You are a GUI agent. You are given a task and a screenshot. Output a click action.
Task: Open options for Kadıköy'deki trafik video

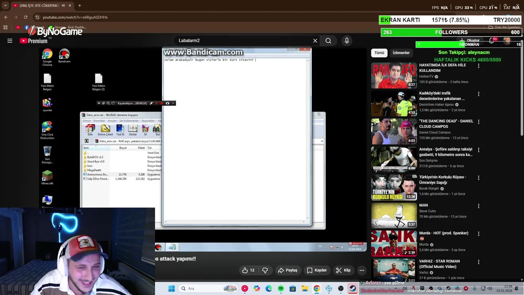pos(479,94)
